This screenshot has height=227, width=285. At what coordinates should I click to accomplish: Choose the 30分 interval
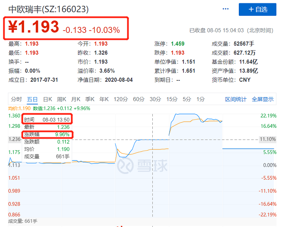click(x=156, y=99)
